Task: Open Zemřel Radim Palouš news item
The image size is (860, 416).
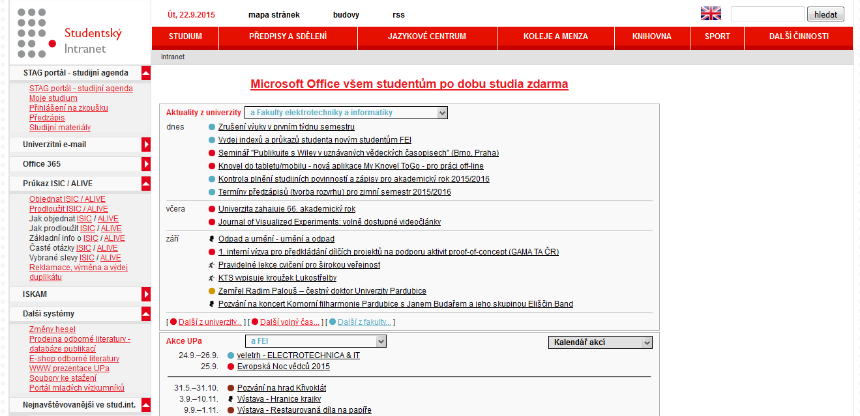Action: (322, 291)
